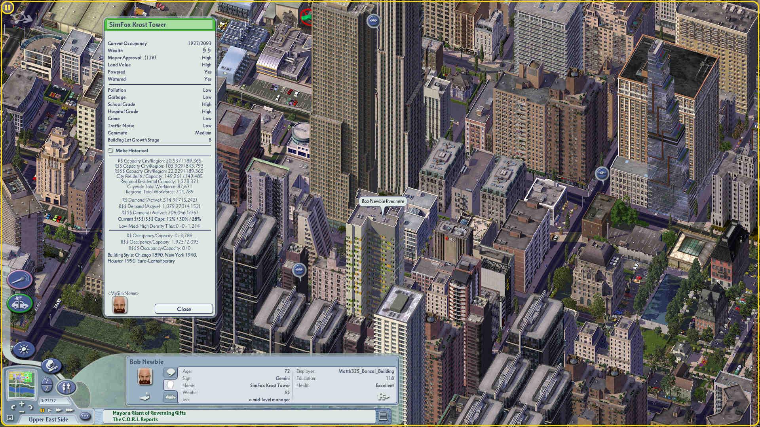The image size is (760, 427).
Task: Click the red no-entry icon at top
Action: 306,17
